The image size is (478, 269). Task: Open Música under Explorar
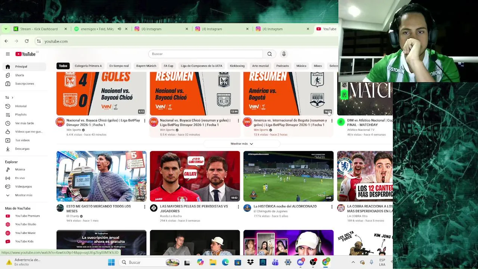pos(24,170)
